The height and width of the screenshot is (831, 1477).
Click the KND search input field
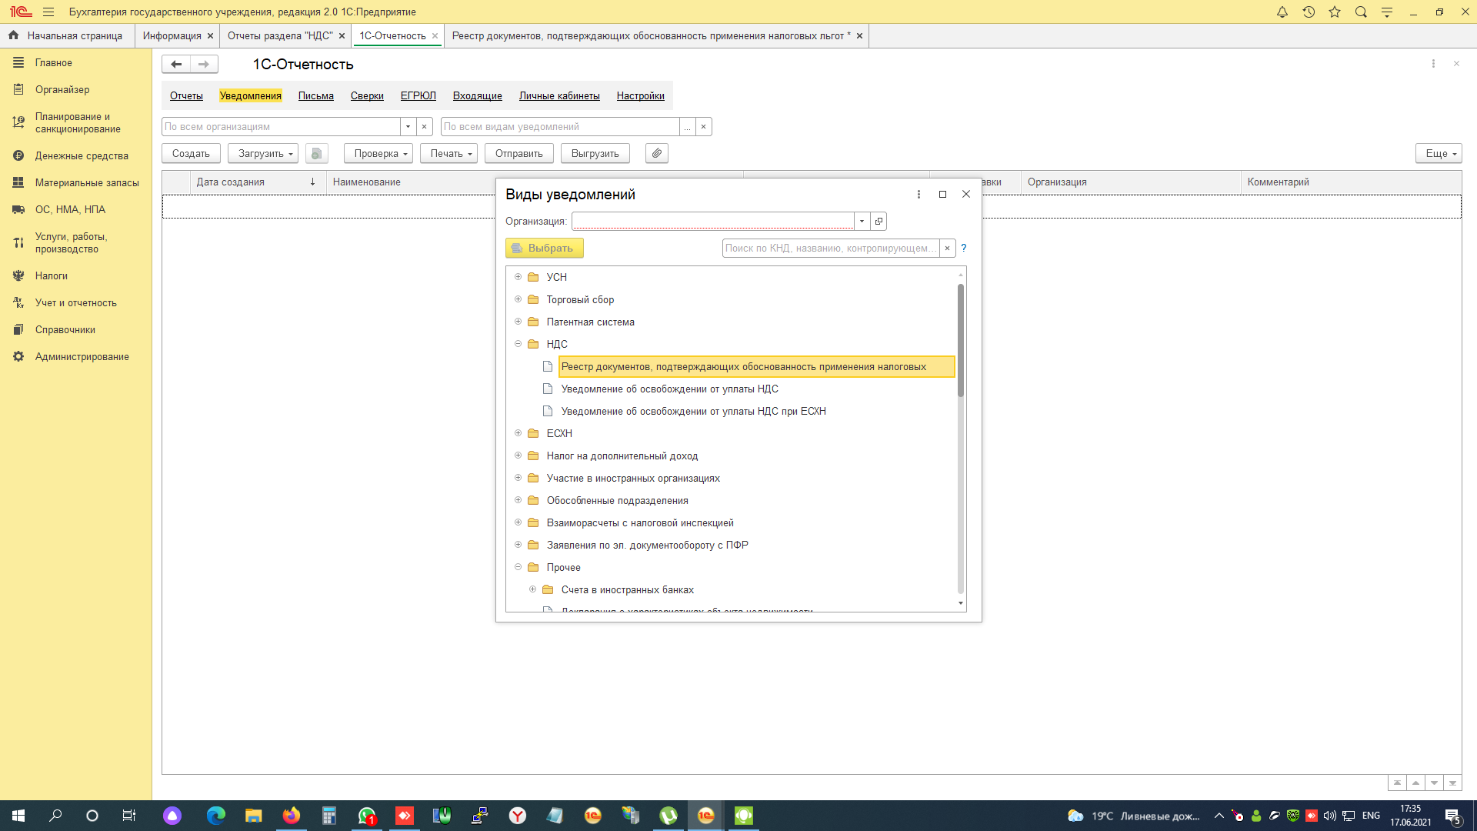pos(829,249)
